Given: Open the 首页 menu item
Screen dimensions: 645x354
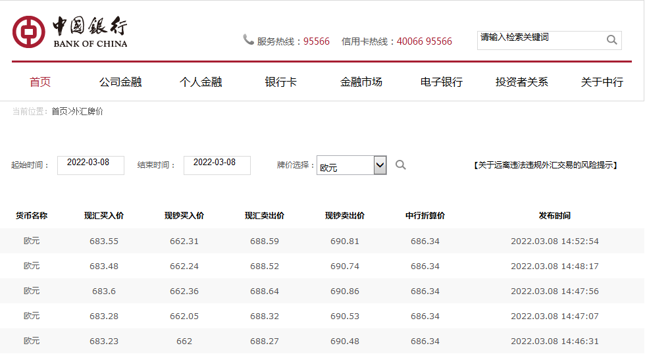Looking at the screenshot, I should (x=40, y=82).
